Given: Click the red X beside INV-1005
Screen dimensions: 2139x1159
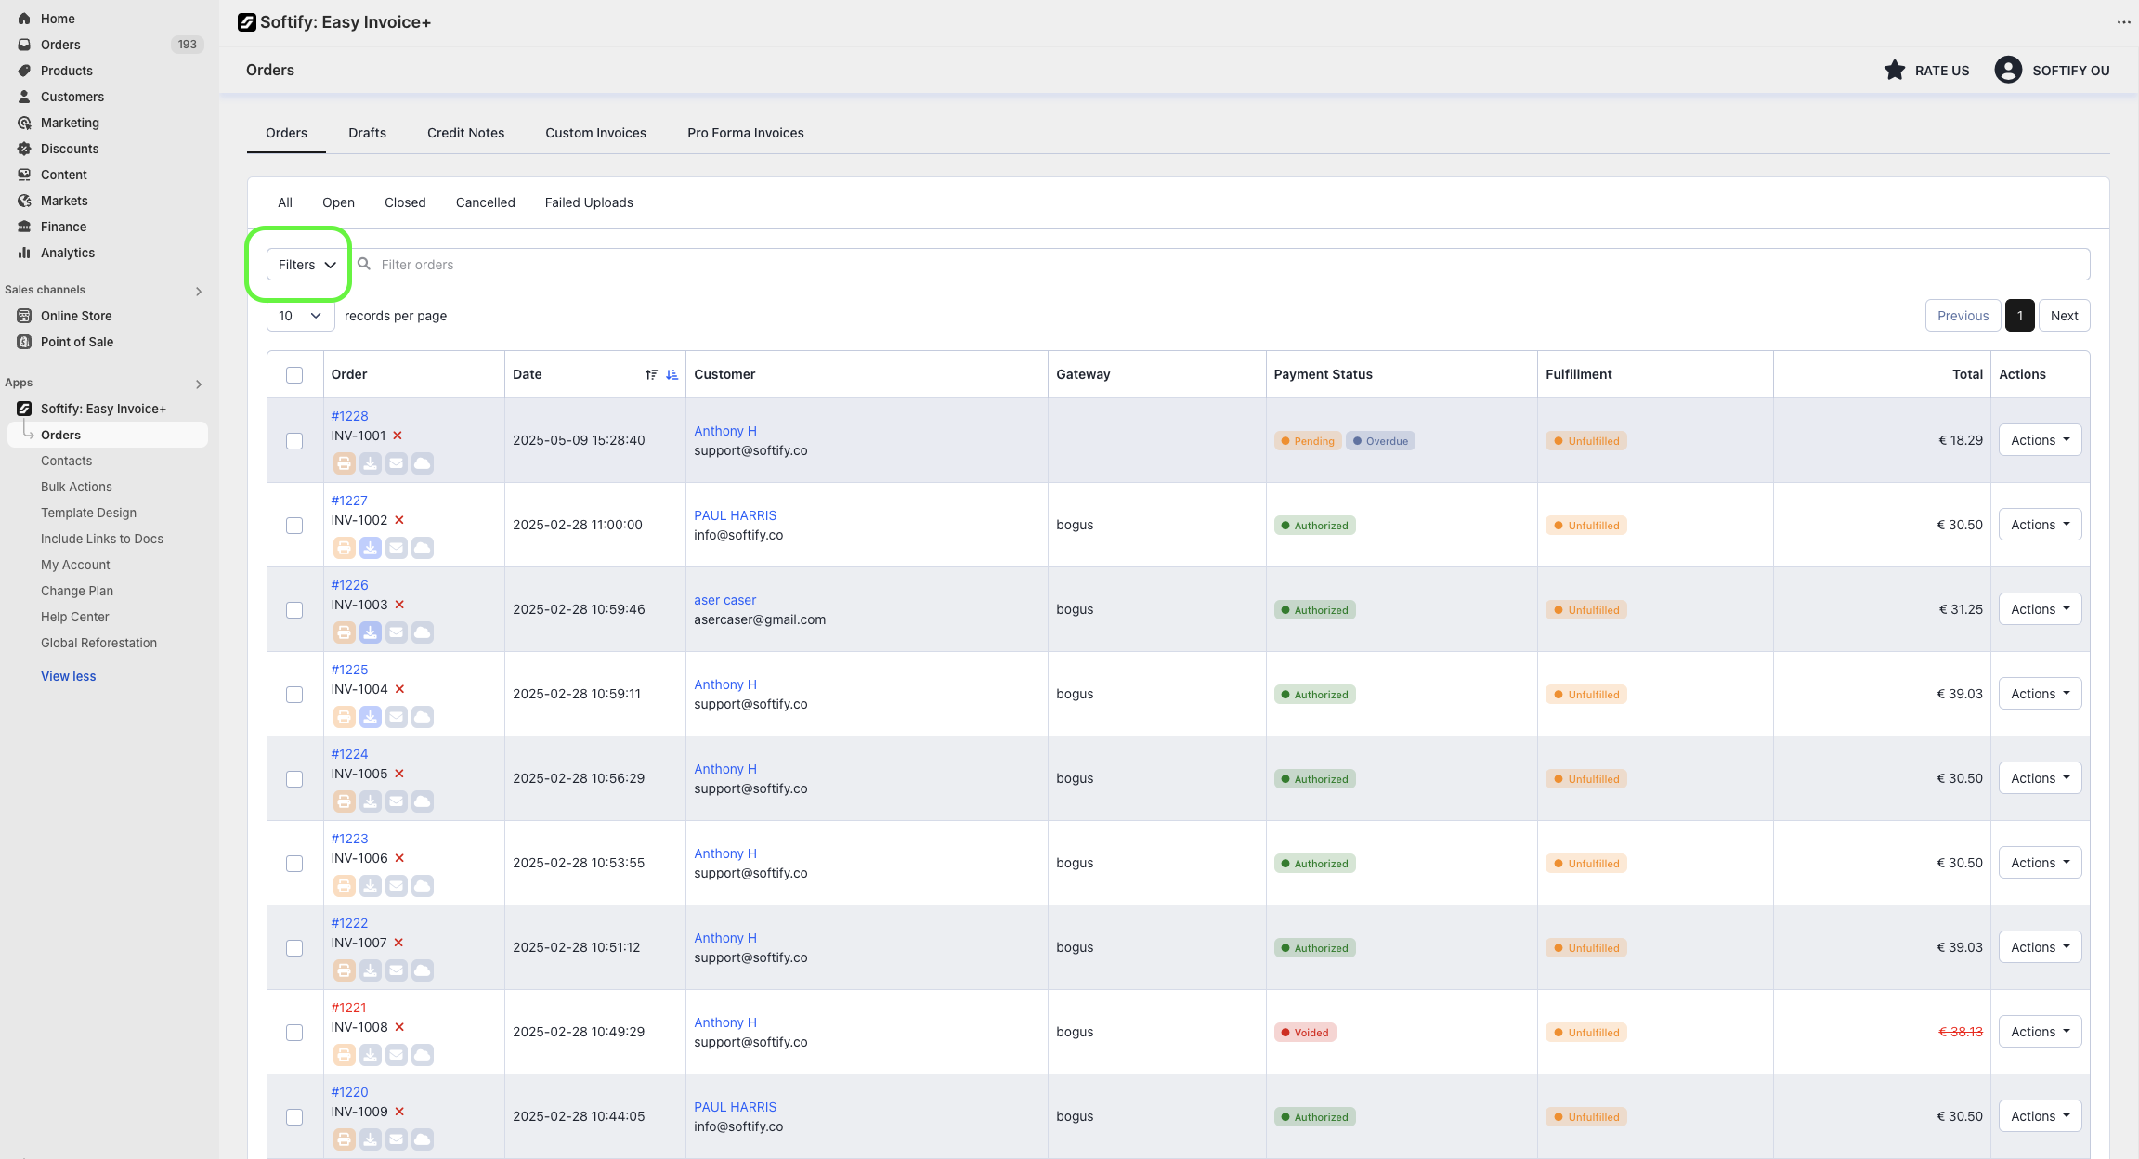Looking at the screenshot, I should click(399, 774).
